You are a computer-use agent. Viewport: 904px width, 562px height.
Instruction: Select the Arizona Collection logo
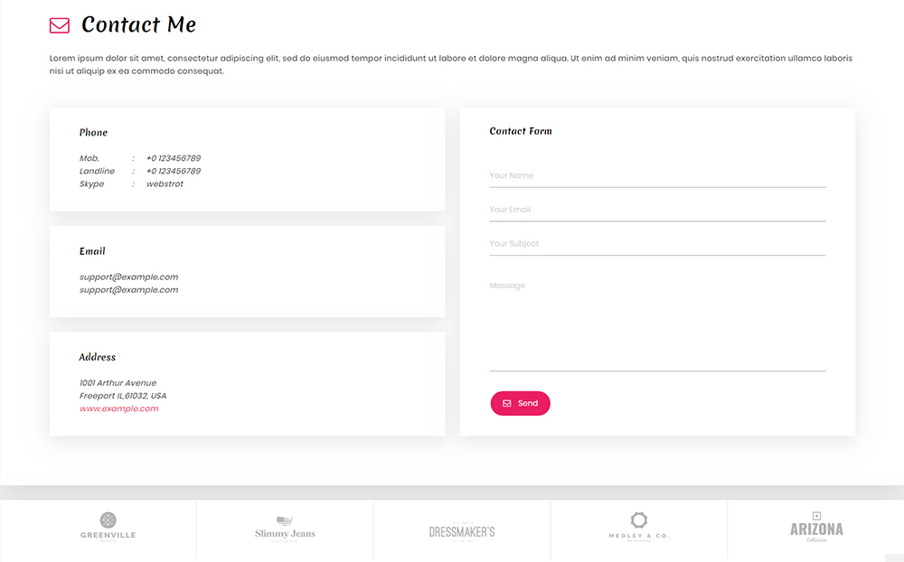pyautogui.click(x=816, y=527)
